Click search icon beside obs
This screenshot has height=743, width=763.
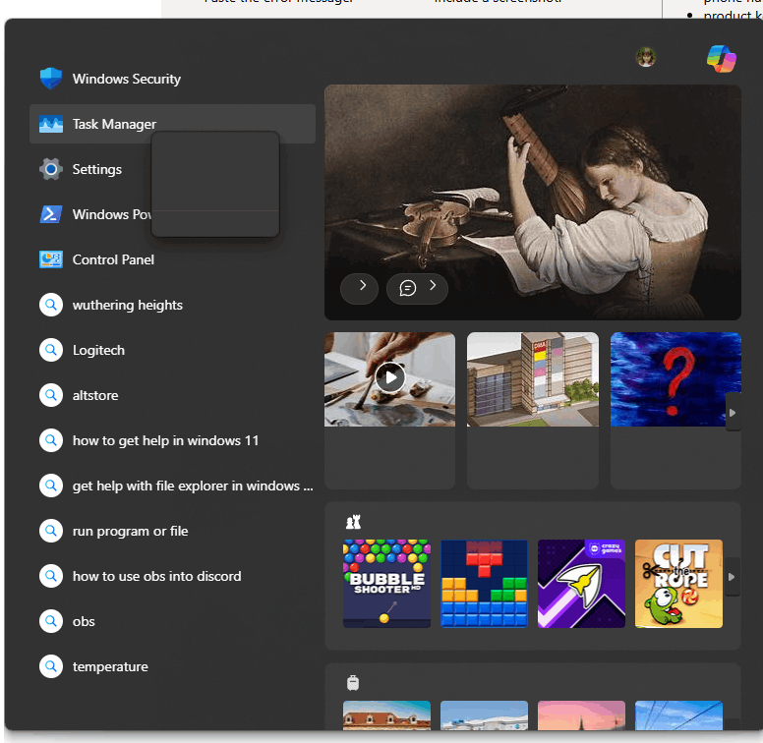(x=51, y=621)
